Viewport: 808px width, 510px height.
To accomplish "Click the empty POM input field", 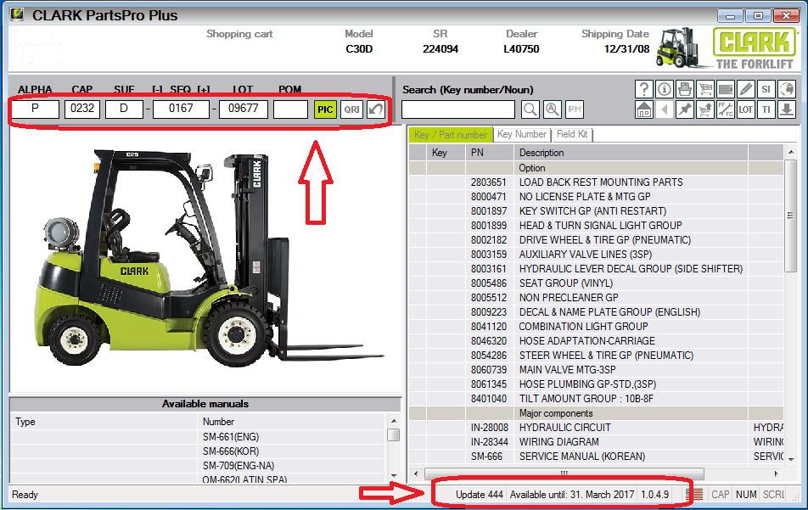I will pos(290,109).
